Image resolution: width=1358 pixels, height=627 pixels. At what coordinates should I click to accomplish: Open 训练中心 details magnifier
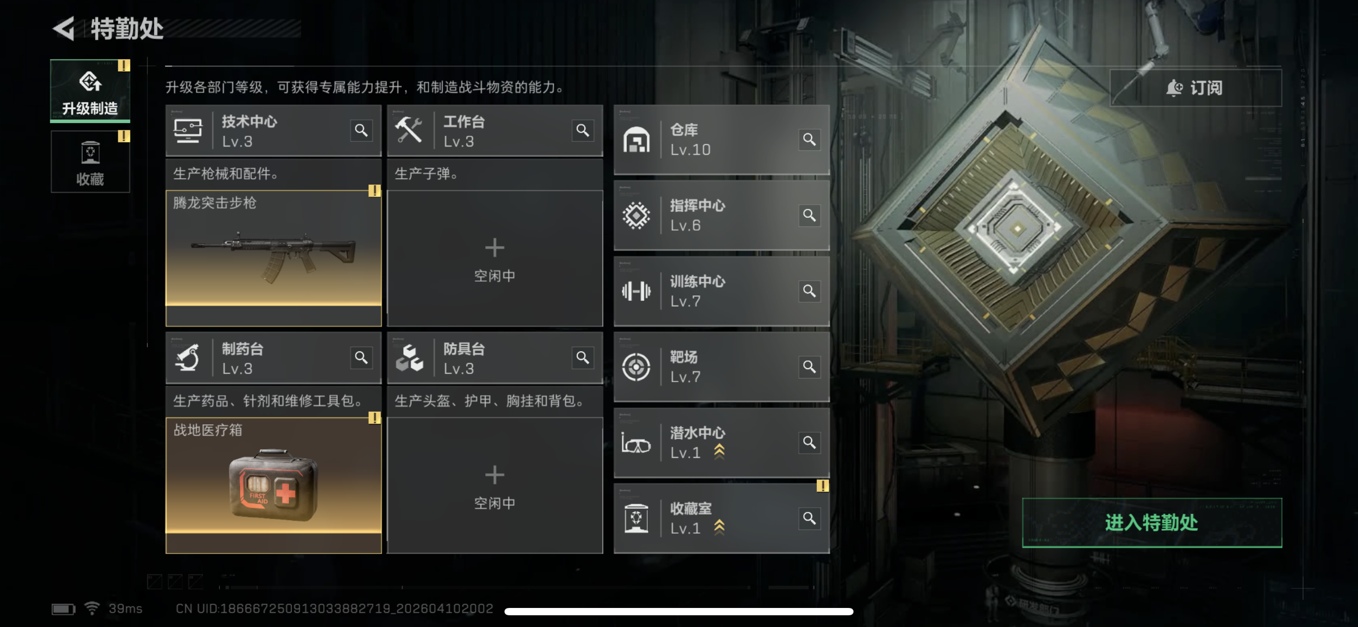point(809,291)
